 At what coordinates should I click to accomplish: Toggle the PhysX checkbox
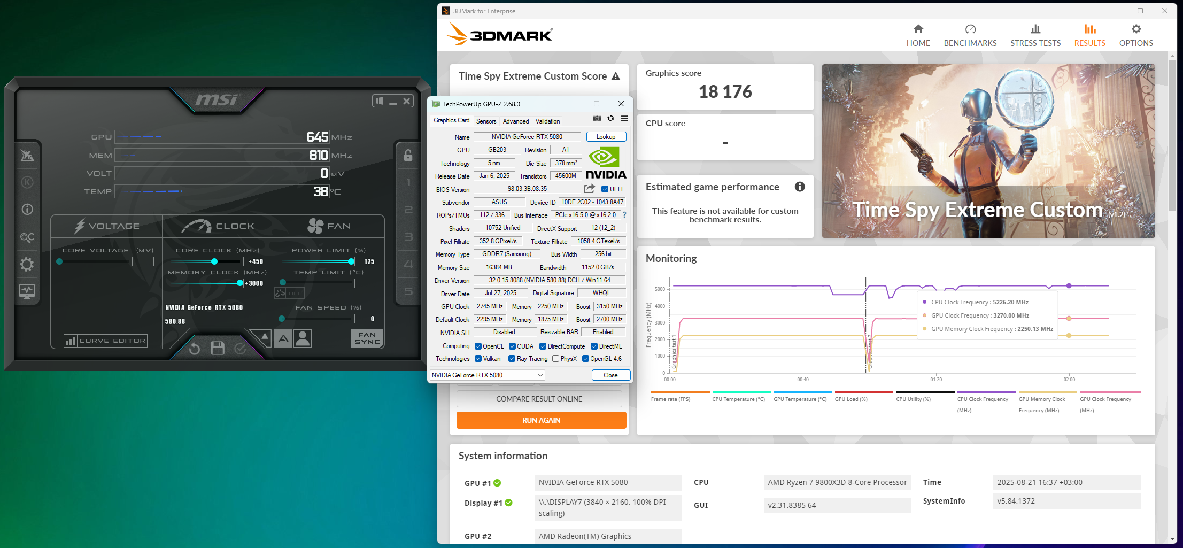[555, 359]
